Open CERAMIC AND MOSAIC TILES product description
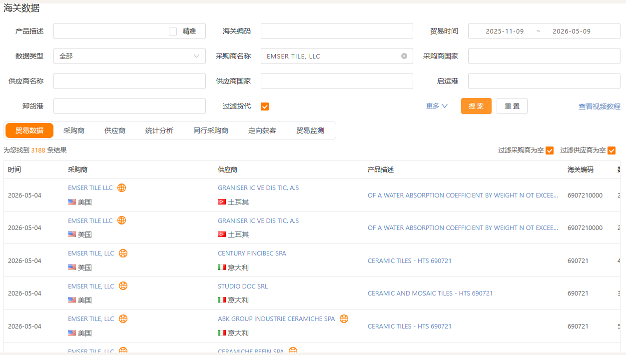 pos(430,293)
